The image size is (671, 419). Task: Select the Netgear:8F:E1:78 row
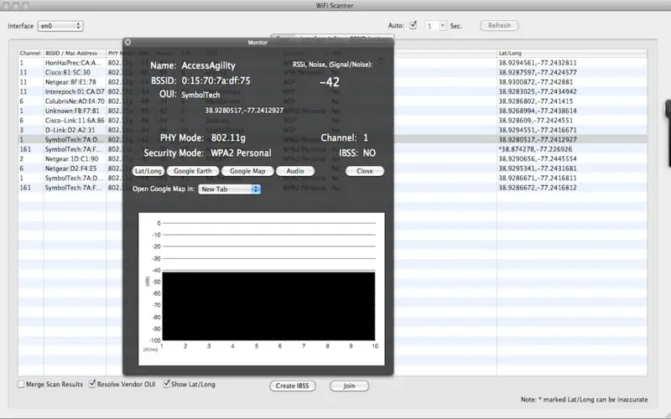(x=332, y=82)
